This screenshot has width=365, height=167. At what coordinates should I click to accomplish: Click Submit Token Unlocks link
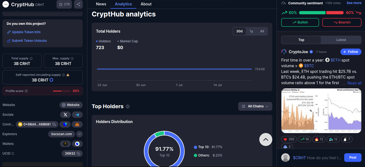pos(27,41)
